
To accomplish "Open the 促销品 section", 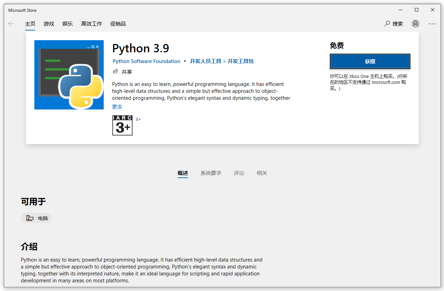I will pos(118,24).
